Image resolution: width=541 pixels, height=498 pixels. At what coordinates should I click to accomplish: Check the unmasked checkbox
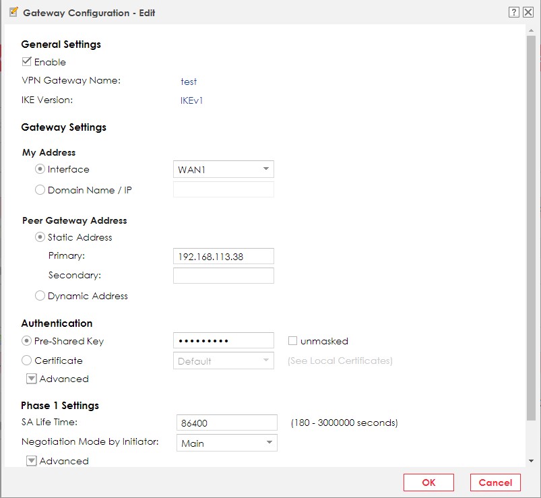[x=293, y=341]
